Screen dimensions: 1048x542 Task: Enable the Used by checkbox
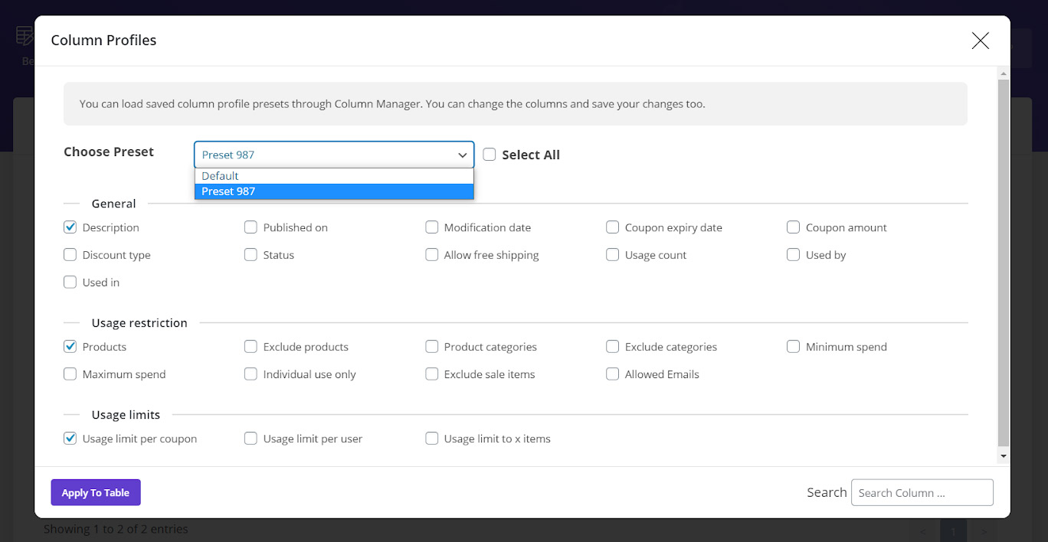(793, 255)
